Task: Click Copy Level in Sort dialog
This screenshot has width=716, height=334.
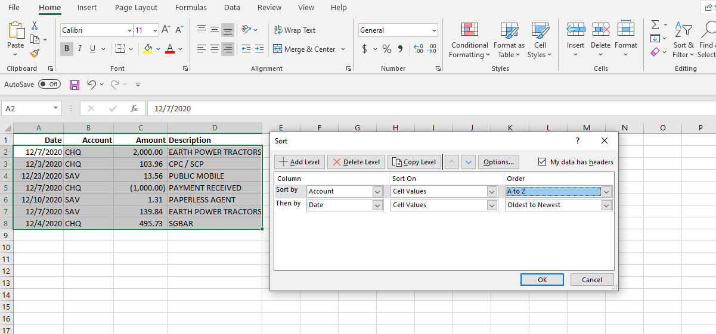Action: 415,162
